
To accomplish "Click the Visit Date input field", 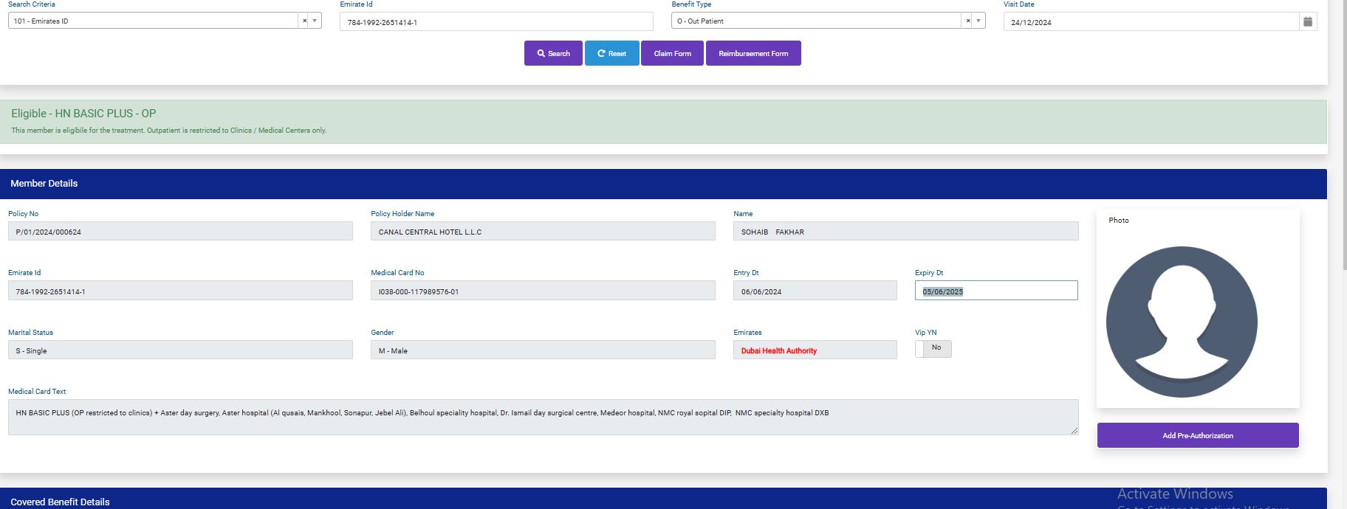I will click(1150, 22).
